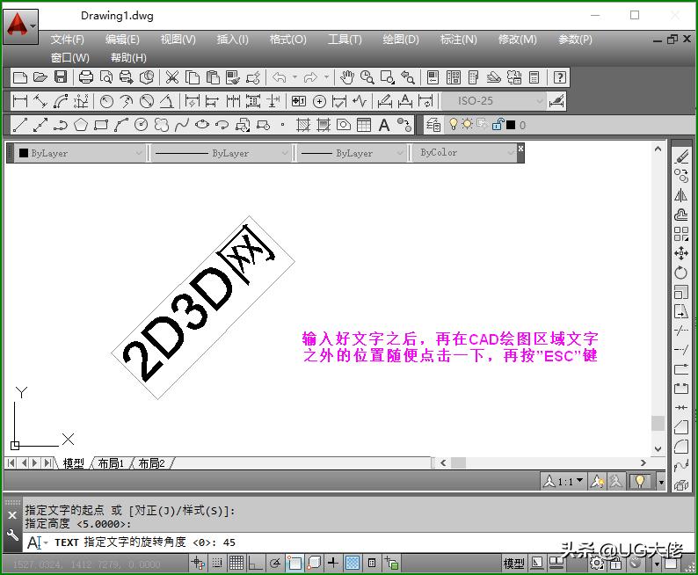Click the Help question mark icon
Viewport: 698px width, 575px height.
pos(560,77)
